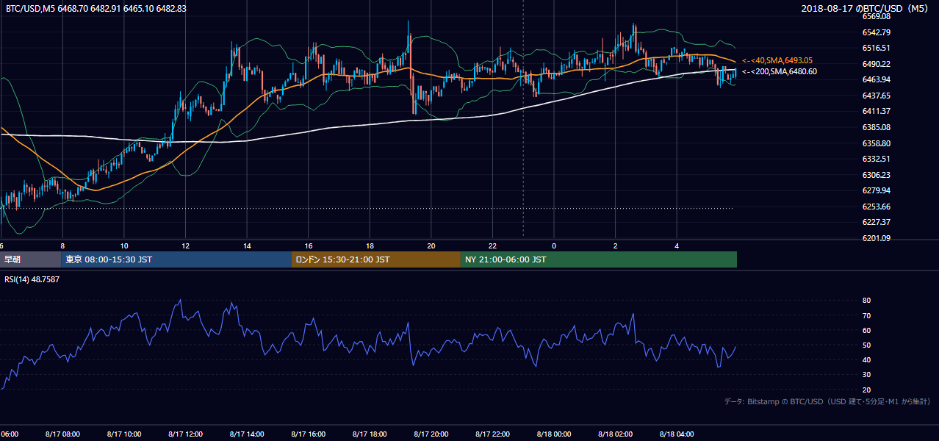Click the 8/18 02:00 date label

pyautogui.click(x=615, y=434)
